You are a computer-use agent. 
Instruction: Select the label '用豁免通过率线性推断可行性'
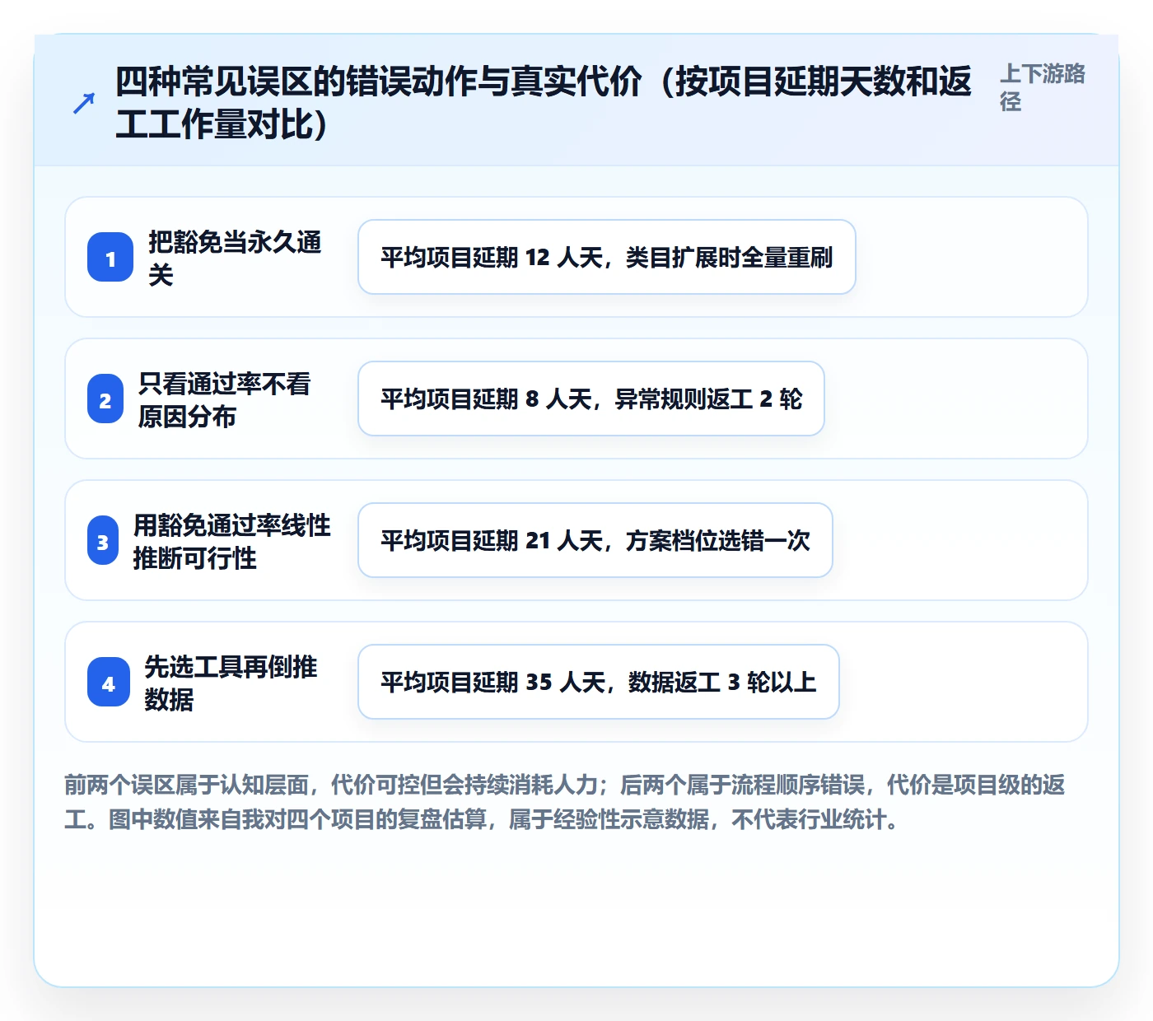232,541
